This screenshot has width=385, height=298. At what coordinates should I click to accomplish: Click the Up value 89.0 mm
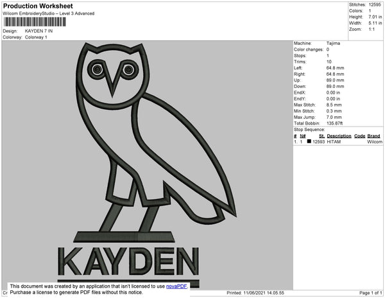335,80
